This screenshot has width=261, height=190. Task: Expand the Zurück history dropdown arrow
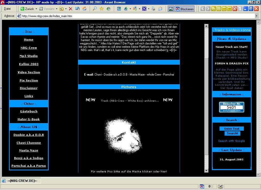[36, 9]
